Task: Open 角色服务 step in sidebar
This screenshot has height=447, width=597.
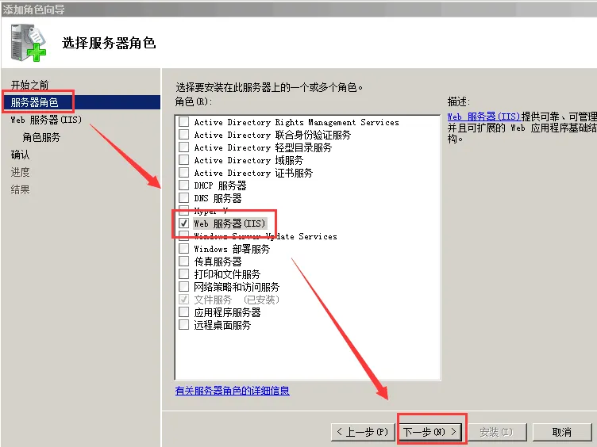Action: [41, 137]
